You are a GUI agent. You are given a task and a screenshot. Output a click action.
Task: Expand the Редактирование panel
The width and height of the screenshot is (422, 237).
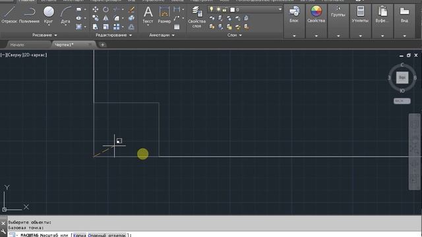[113, 35]
